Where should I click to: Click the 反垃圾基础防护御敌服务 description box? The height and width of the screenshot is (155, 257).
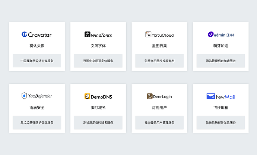[x=37, y=122]
